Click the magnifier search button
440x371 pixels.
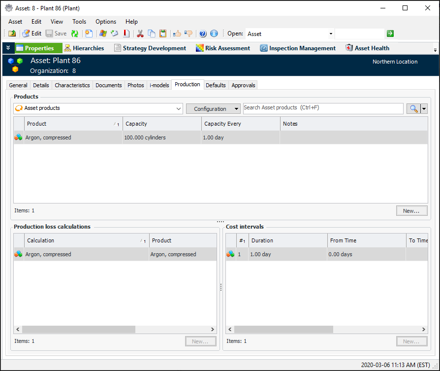[x=413, y=109]
